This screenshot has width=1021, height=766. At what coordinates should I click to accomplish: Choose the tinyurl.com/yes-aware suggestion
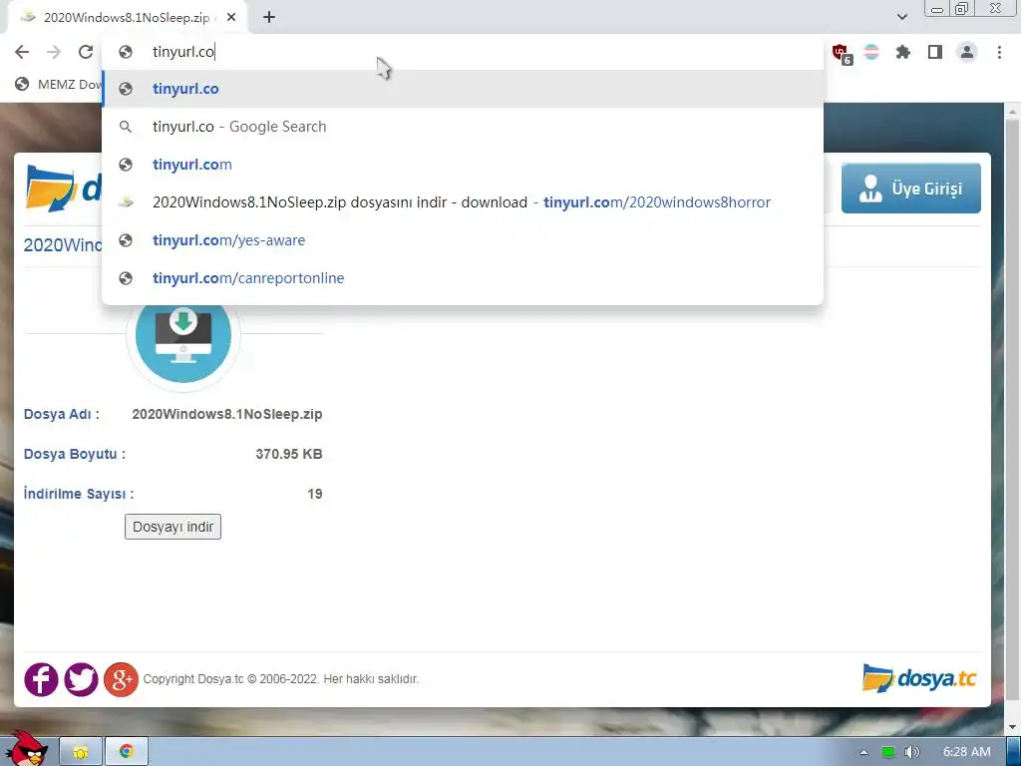[463, 239]
